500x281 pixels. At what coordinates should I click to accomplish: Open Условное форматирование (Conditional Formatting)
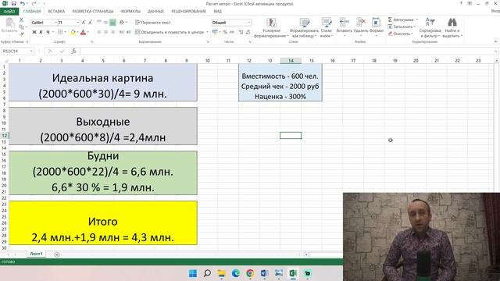point(271,27)
